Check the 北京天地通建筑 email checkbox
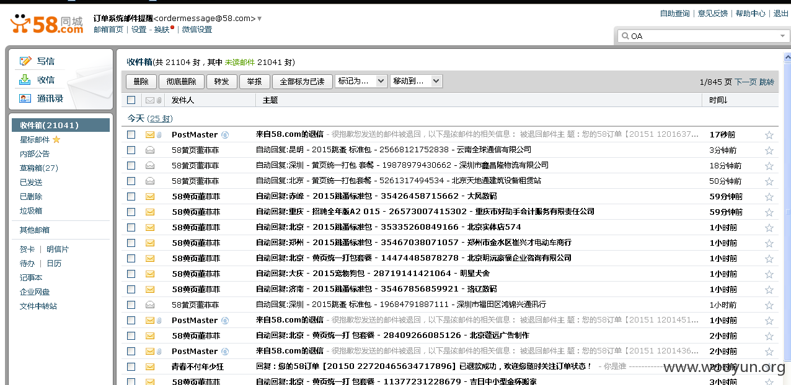This screenshot has width=791, height=385. 131,181
